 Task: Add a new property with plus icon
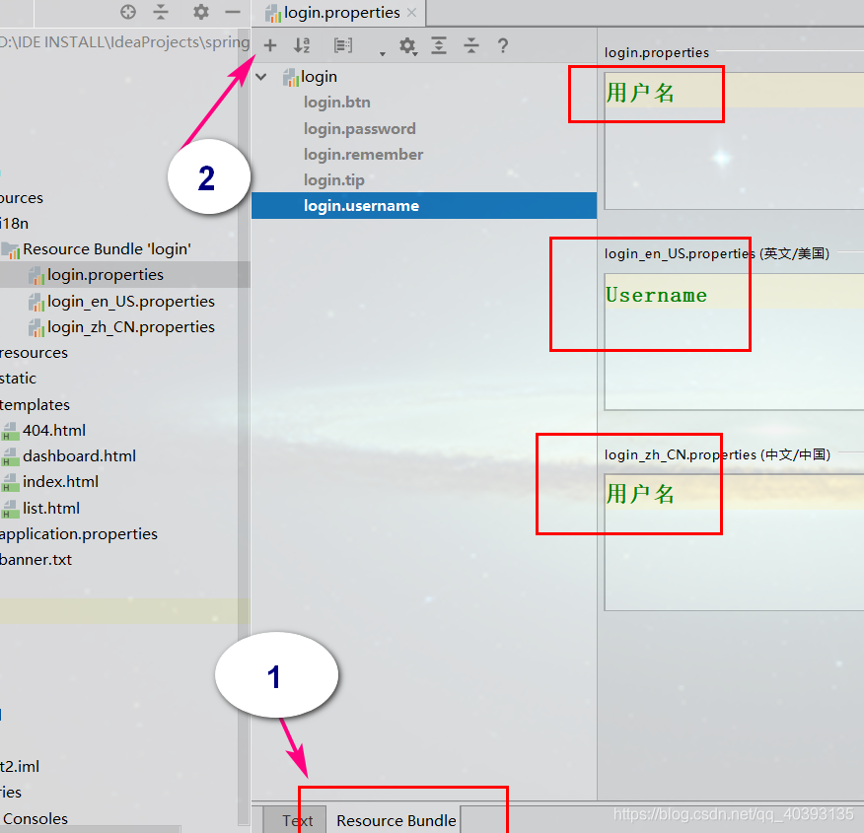click(270, 45)
